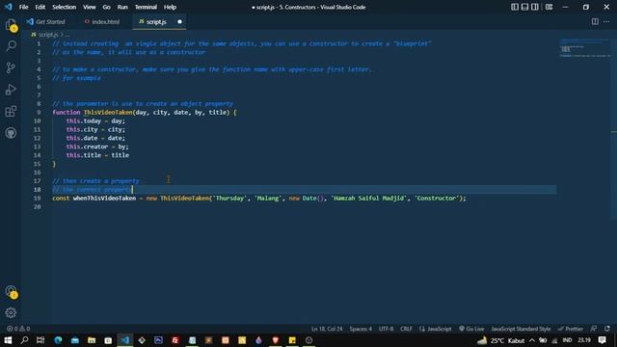Open the Windows Start menu
This screenshot has width=617, height=347.
coord(8,340)
